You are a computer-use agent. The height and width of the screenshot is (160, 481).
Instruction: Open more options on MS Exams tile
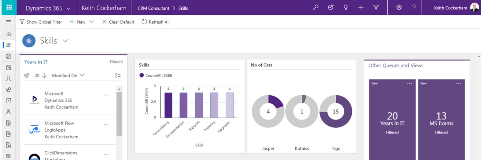point(459,84)
